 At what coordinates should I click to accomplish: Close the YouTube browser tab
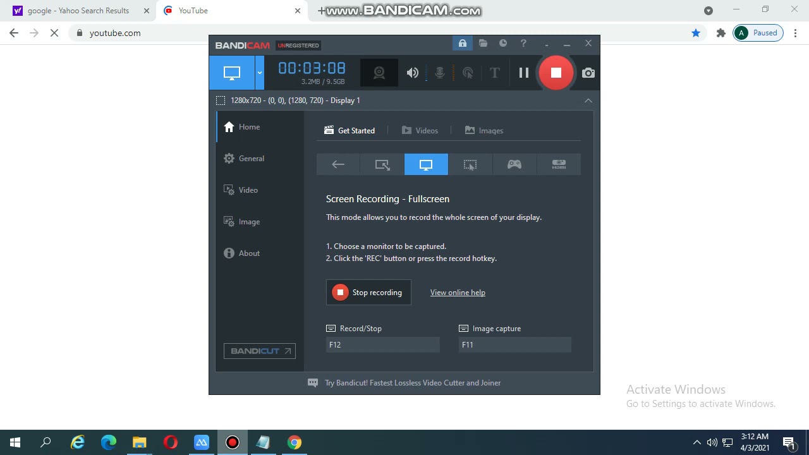(298, 11)
